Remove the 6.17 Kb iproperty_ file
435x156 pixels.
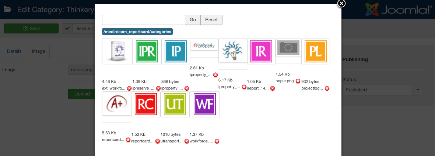point(244,87)
